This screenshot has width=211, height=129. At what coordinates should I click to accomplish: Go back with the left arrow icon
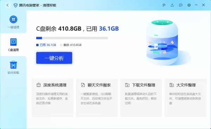[7, 5]
